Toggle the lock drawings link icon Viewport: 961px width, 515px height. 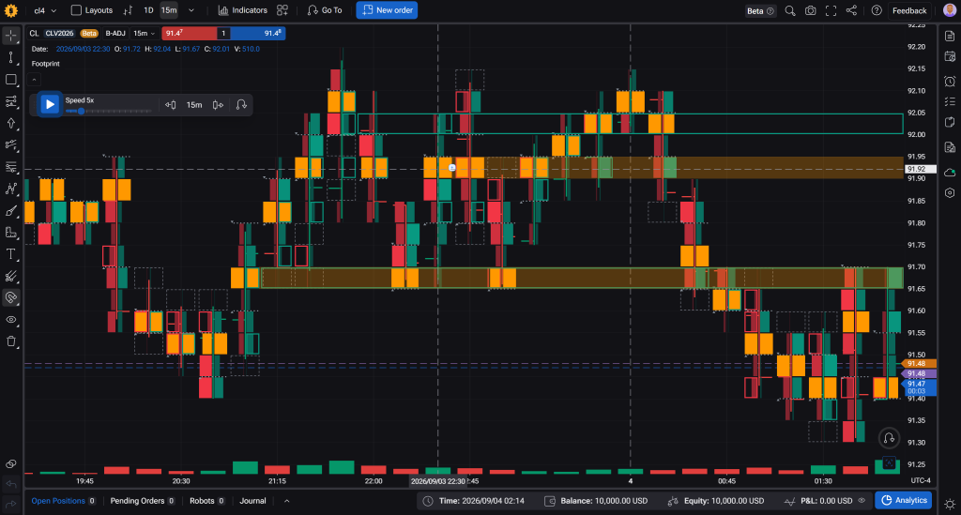click(11, 463)
